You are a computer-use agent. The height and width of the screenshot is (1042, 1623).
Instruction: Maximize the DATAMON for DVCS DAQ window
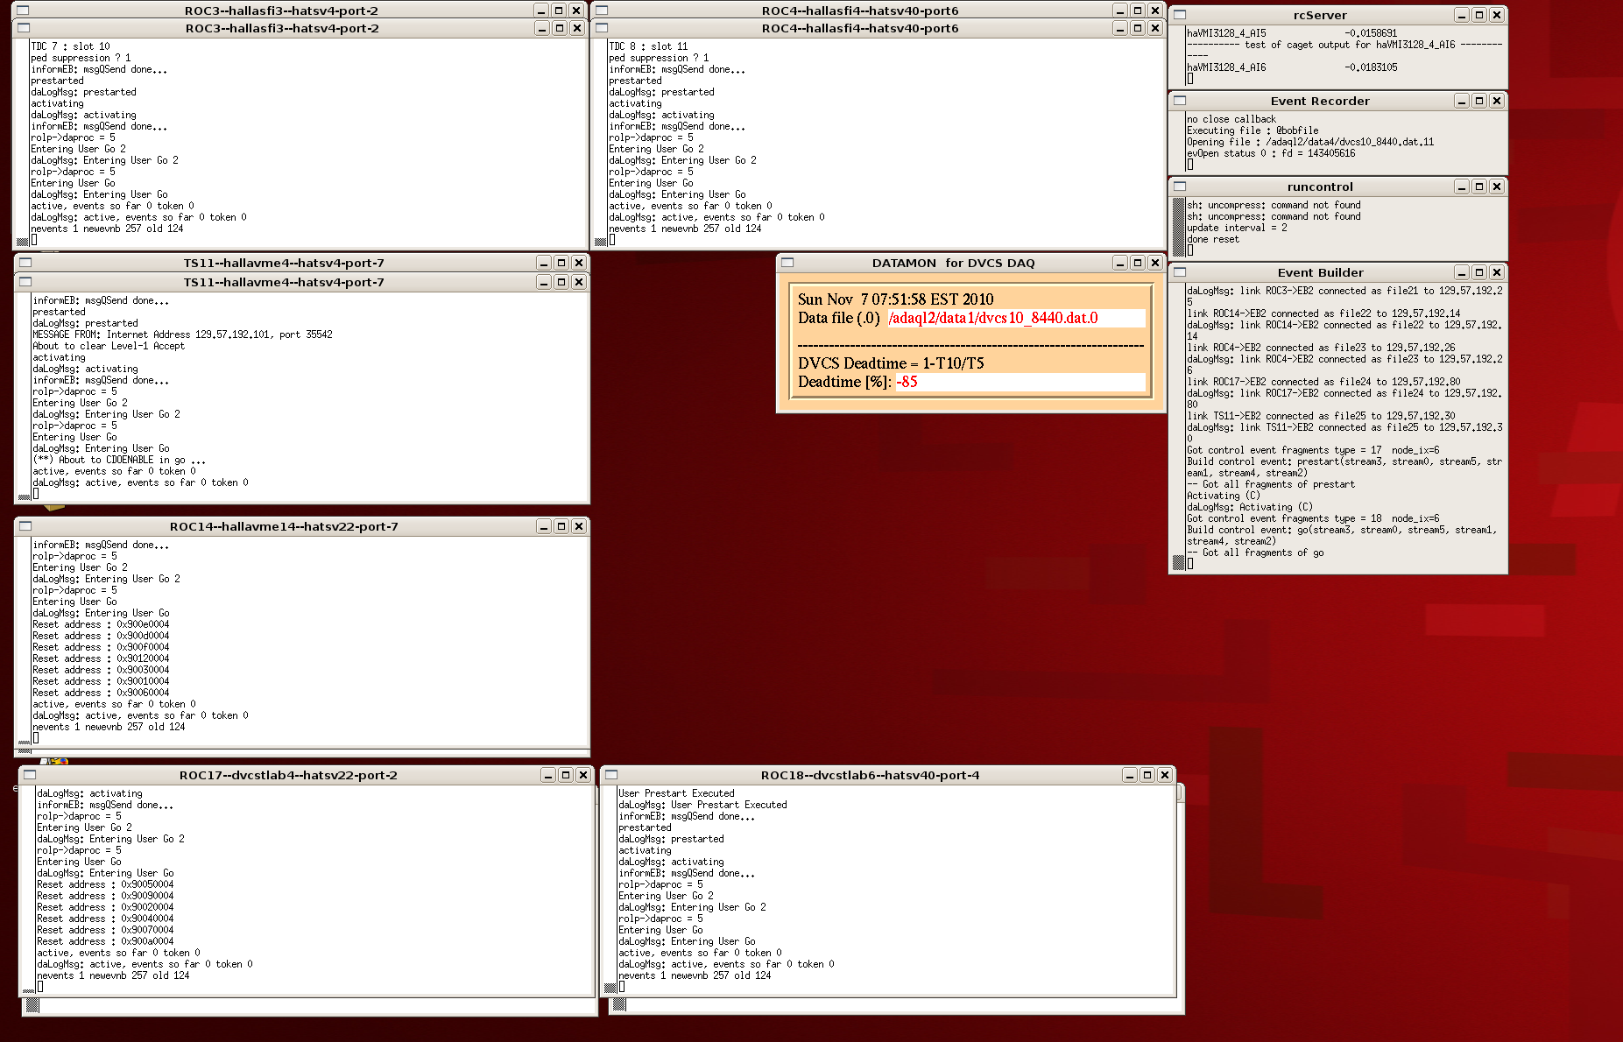pos(1138,263)
